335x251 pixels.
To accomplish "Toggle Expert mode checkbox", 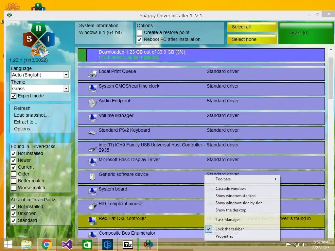I will (14, 96).
